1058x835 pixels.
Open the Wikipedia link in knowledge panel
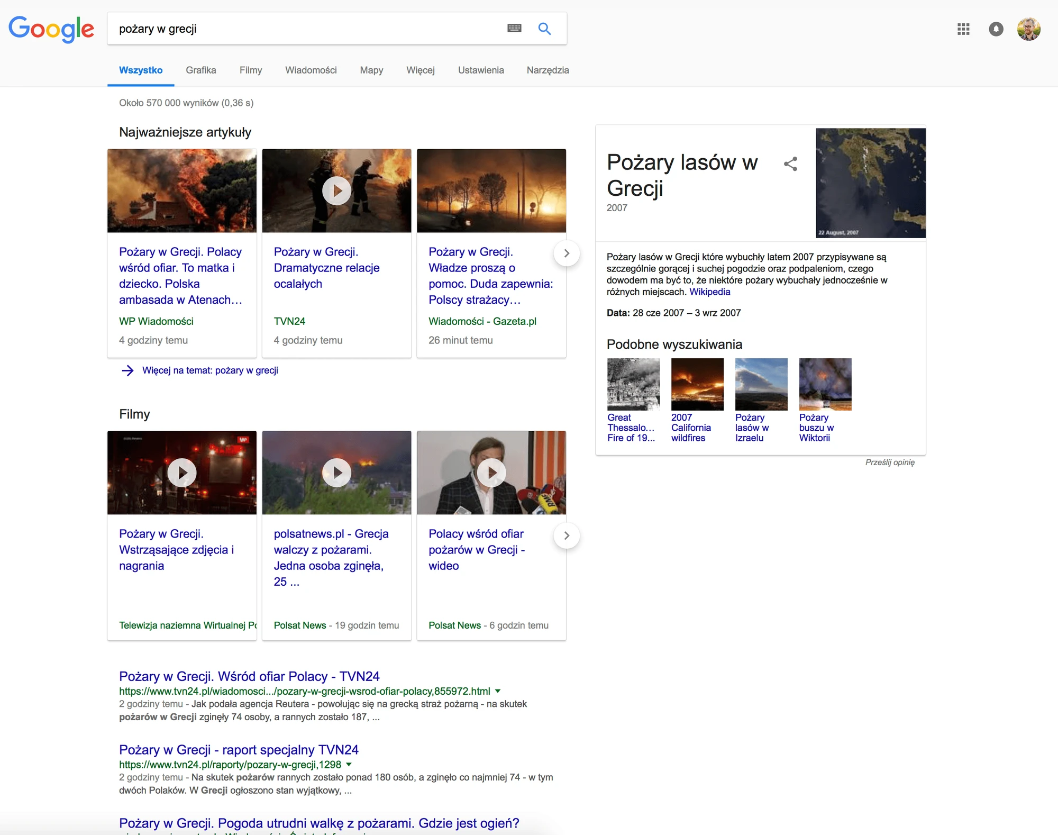tap(710, 292)
